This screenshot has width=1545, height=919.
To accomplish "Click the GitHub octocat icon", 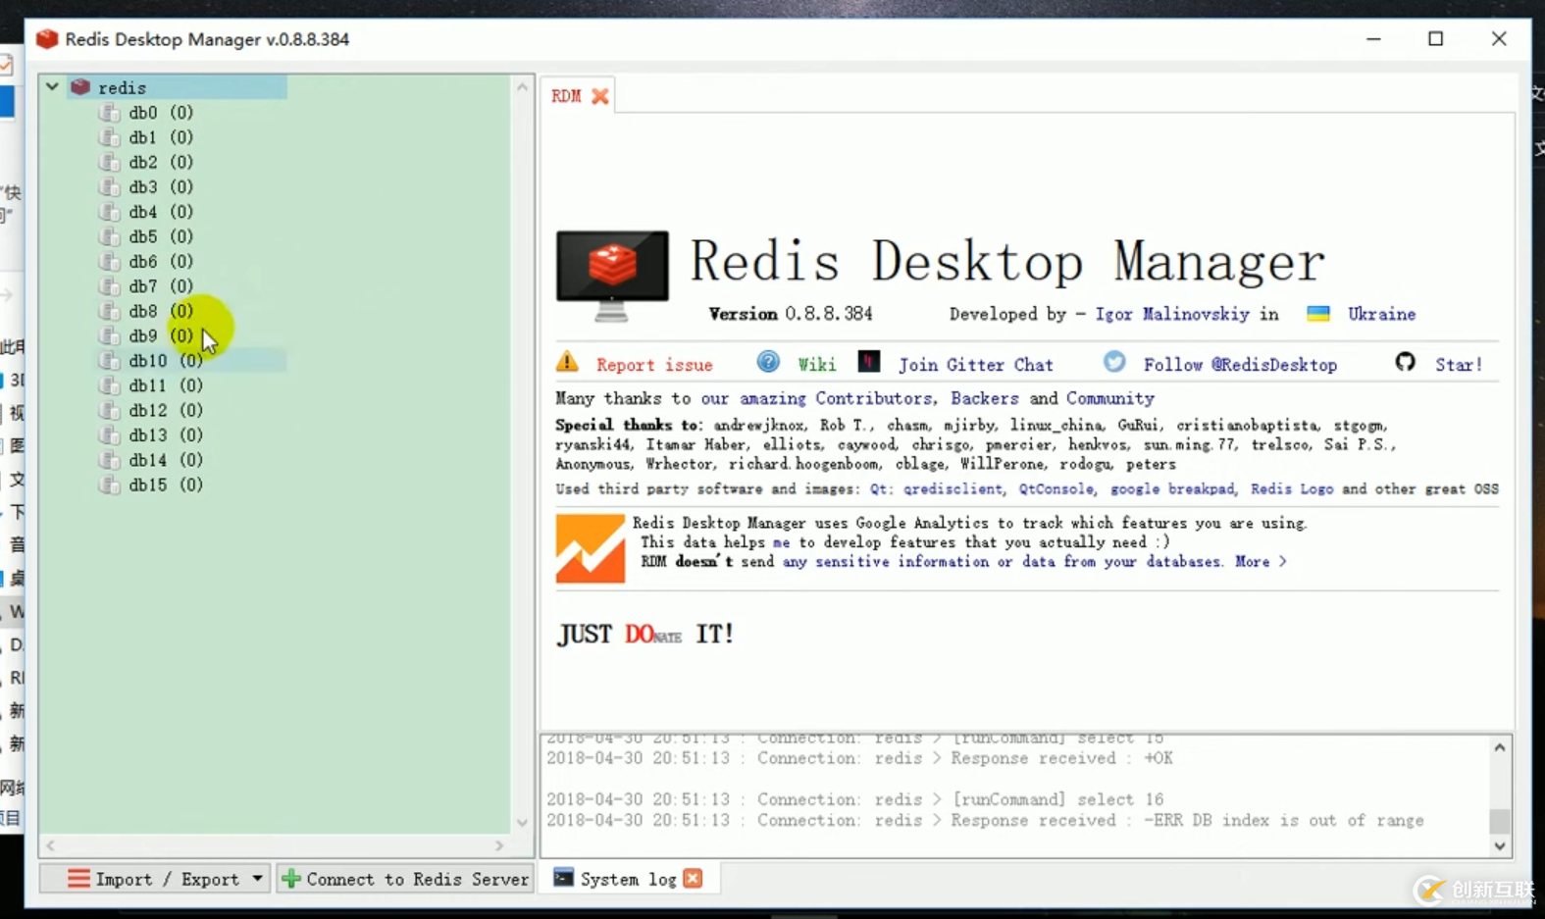I will [x=1406, y=362].
